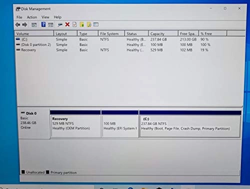Sort by the % Free column header
Screen dimensions: 250x189
(x=213, y=33)
